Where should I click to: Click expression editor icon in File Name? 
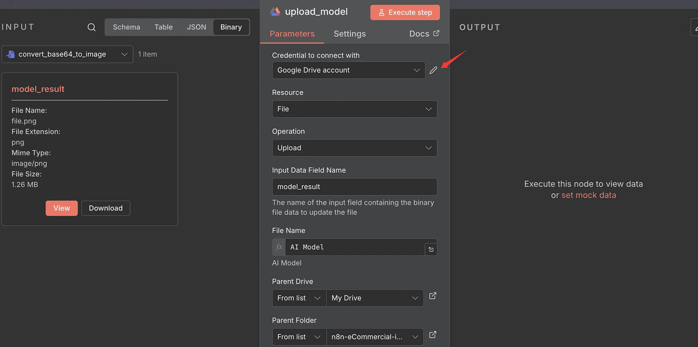click(x=431, y=249)
